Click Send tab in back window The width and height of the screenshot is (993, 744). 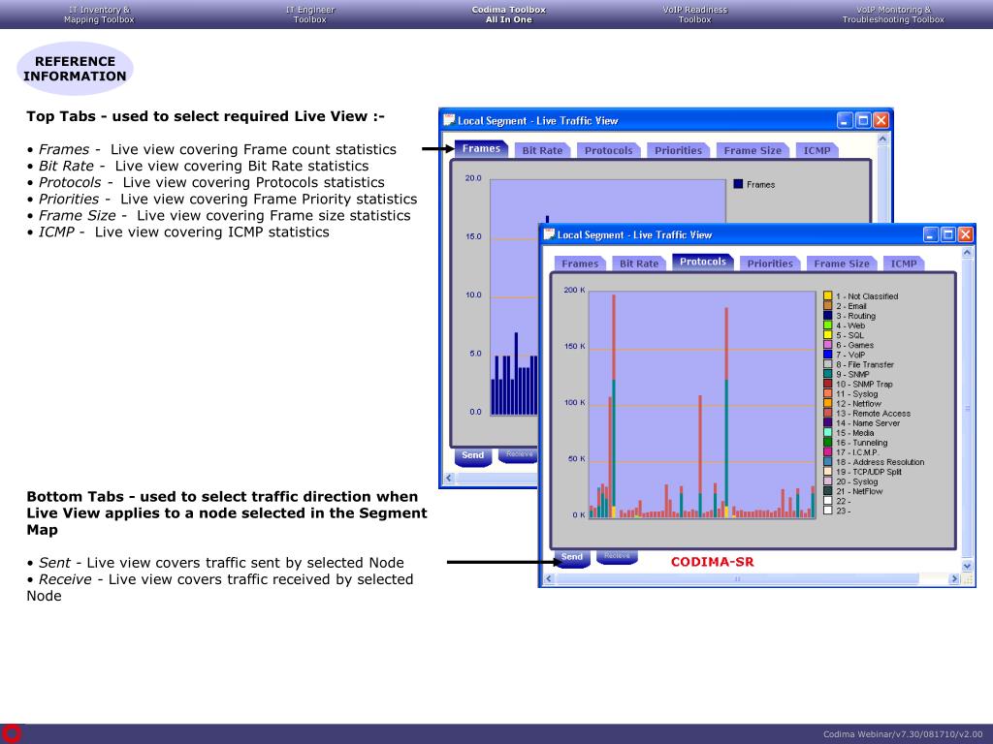[473, 455]
